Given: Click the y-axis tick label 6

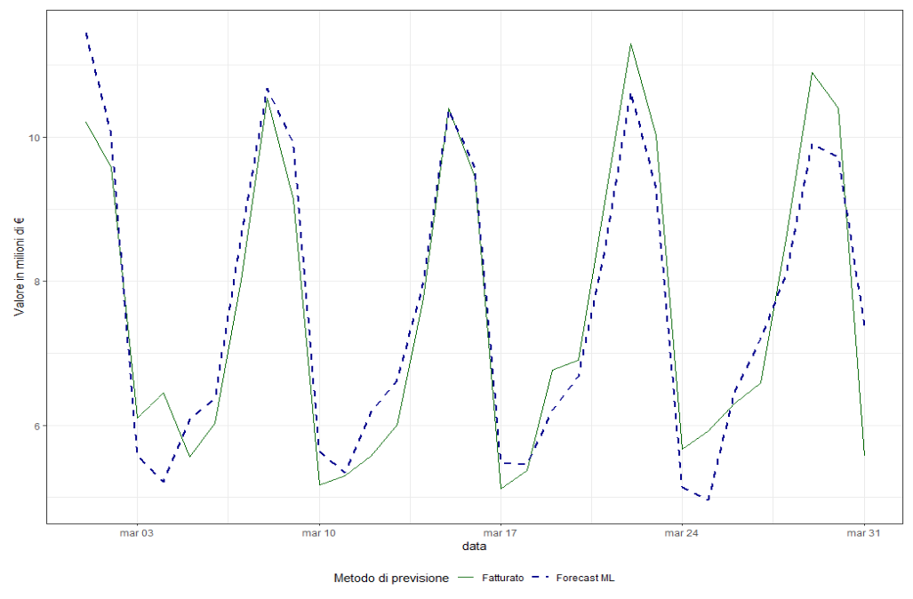Looking at the screenshot, I should [35, 426].
